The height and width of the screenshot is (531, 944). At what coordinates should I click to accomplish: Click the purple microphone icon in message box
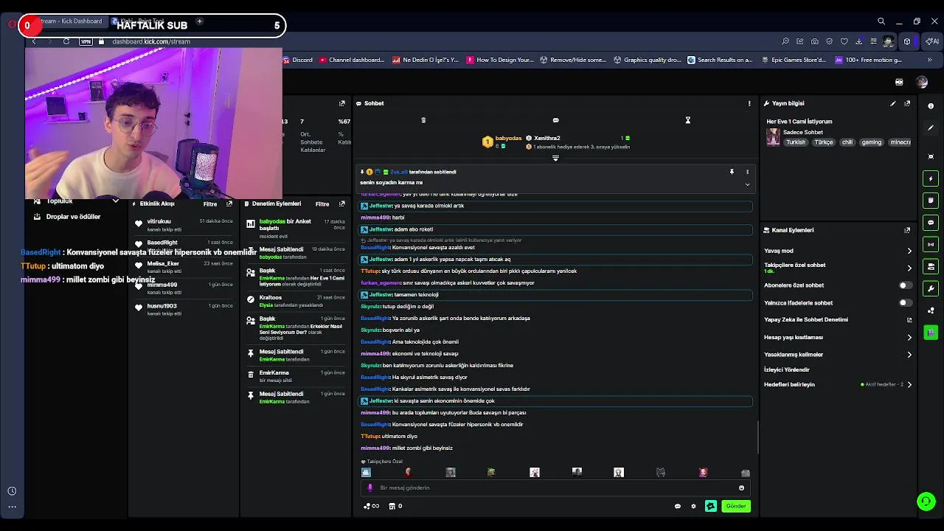click(369, 487)
